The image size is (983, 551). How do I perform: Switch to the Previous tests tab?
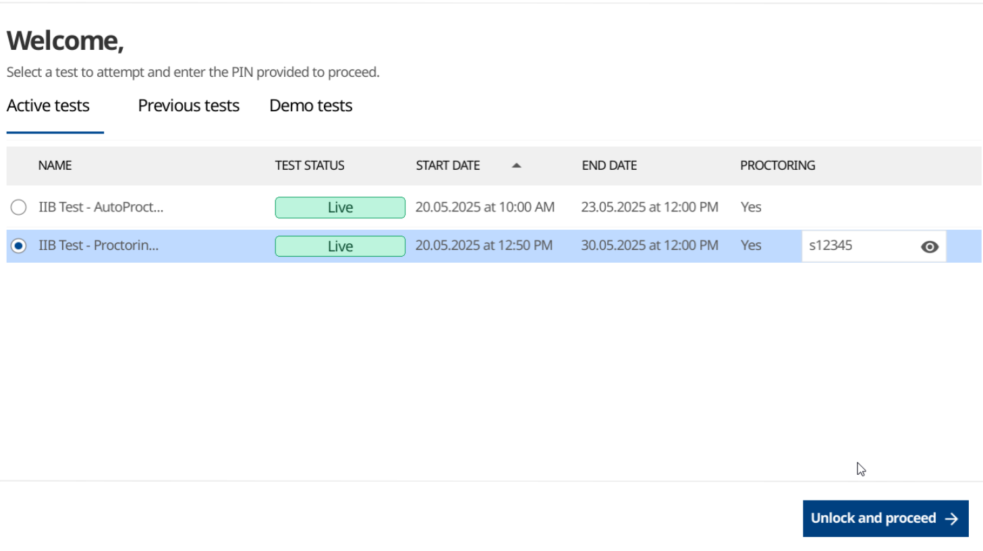pos(188,106)
